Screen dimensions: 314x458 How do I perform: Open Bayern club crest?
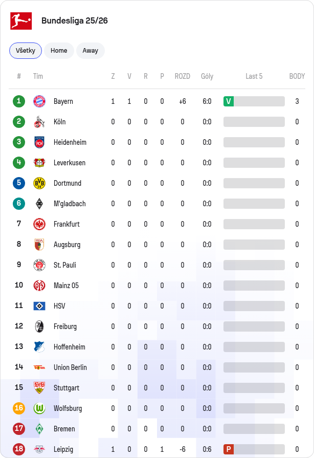[x=39, y=101]
